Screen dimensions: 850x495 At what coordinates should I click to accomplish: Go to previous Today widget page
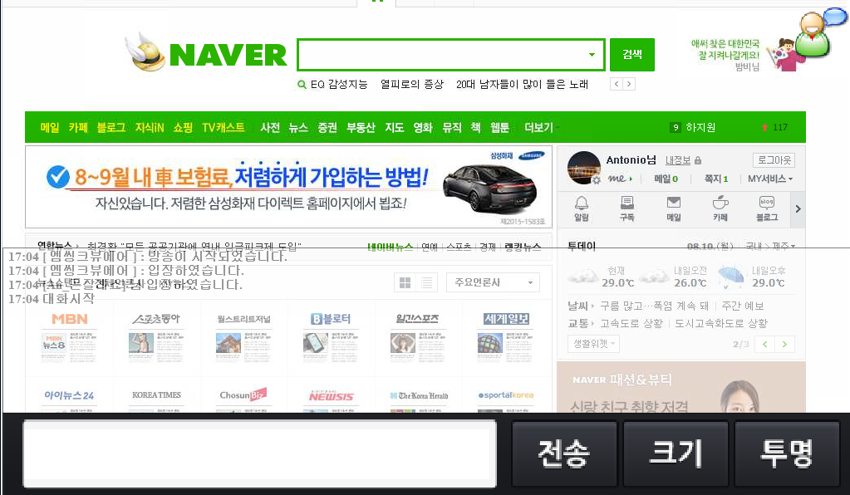765,345
